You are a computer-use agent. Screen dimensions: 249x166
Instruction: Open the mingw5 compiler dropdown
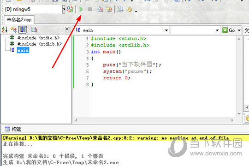click(64, 9)
